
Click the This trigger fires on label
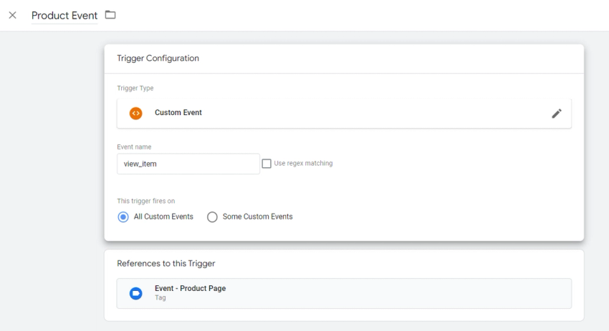[145, 201]
